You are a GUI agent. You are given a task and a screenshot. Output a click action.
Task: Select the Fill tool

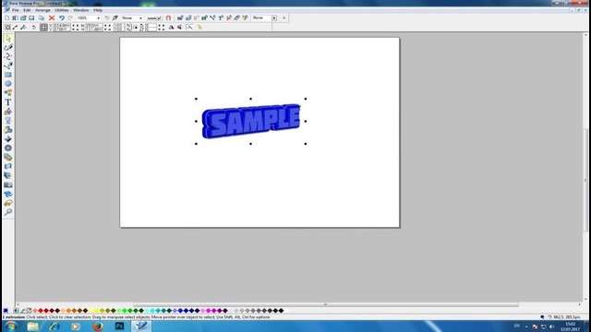coord(8,112)
